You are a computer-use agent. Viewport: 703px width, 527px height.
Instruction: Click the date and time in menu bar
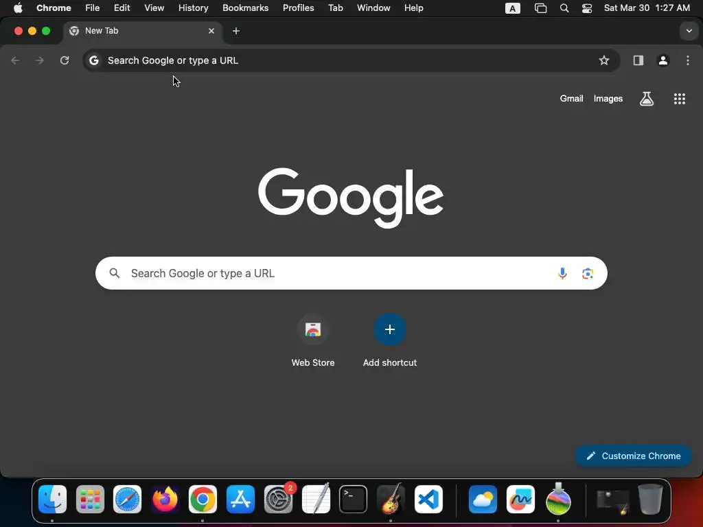pos(647,8)
